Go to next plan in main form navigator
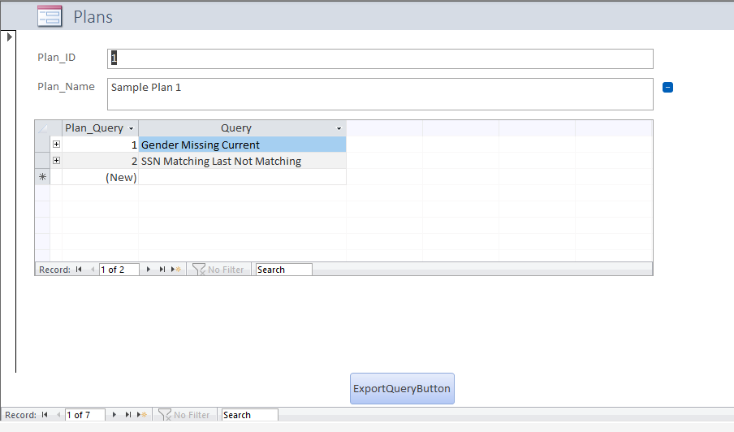The width and height of the screenshot is (734, 432). pos(114,415)
